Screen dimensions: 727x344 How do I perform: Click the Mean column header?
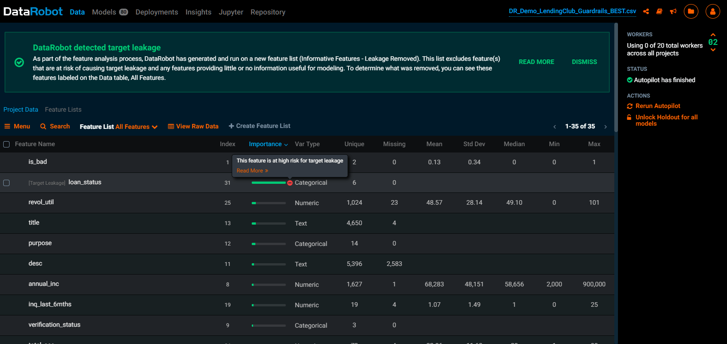point(434,144)
